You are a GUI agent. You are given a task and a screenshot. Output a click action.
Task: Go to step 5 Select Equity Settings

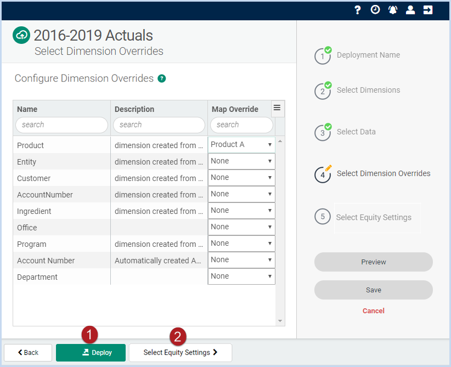pos(363,217)
